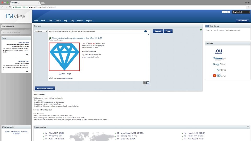Screen dimensions: 251x141
Task: Click the Log in | Register button
Action: coord(242,20)
